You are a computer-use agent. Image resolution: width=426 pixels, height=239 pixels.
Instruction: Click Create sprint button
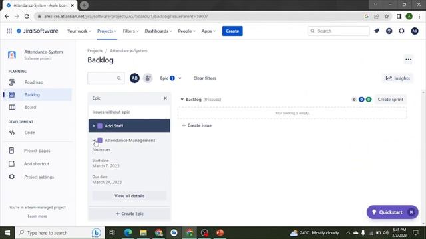pos(391,100)
